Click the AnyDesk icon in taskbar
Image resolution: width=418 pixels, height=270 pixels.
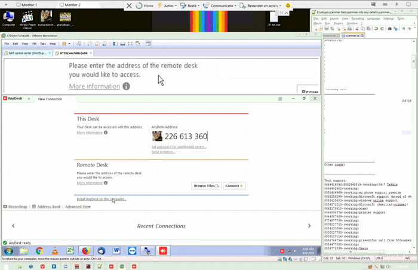[162, 251]
